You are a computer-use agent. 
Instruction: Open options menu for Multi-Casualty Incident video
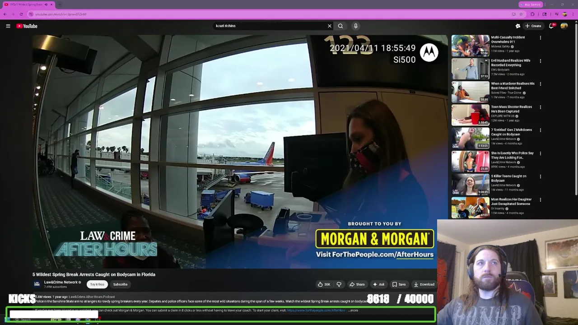point(540,38)
